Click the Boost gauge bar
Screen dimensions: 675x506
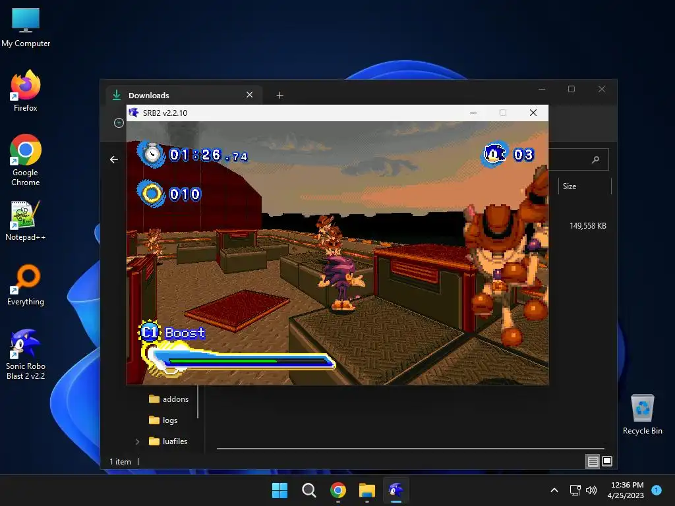tap(240, 360)
